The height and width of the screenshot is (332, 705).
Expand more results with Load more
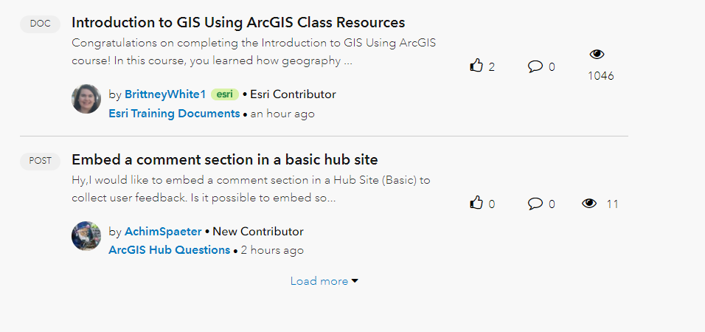coord(319,281)
